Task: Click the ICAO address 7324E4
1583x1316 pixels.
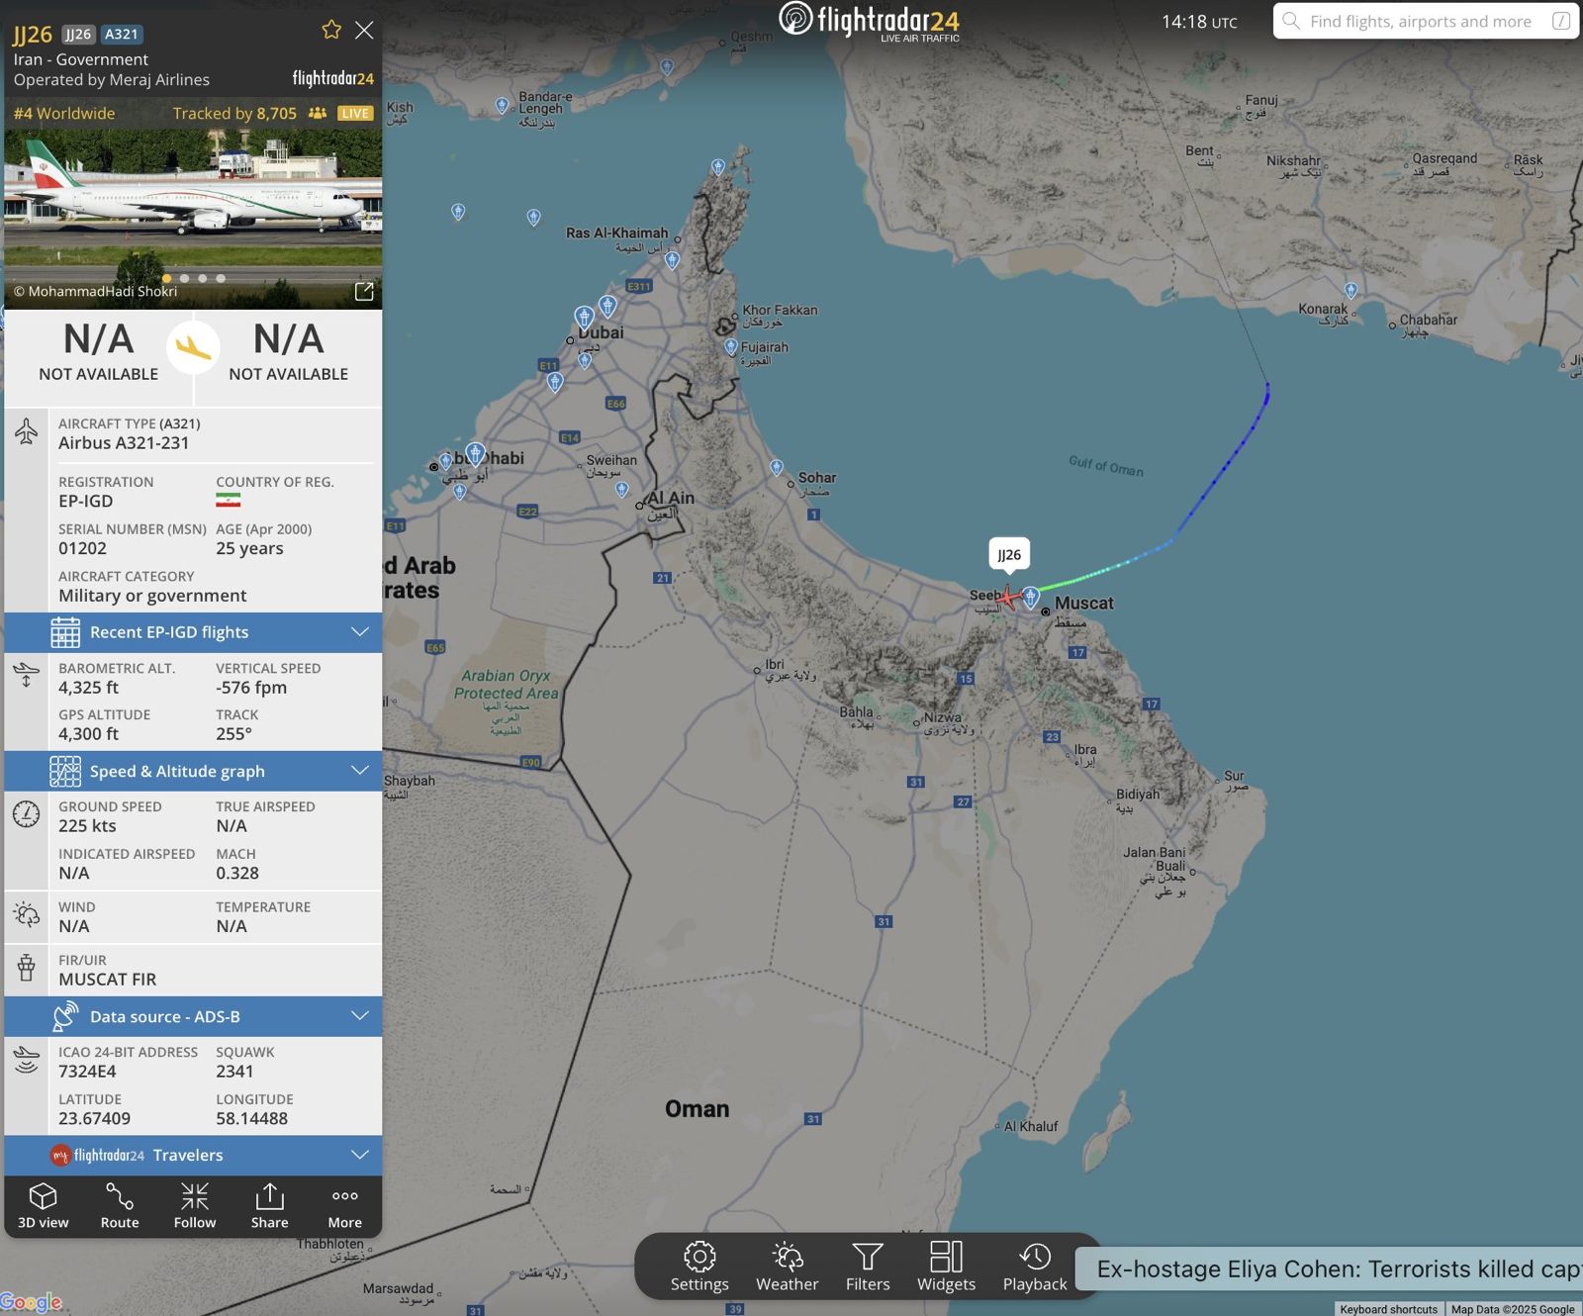Action: [87, 1071]
